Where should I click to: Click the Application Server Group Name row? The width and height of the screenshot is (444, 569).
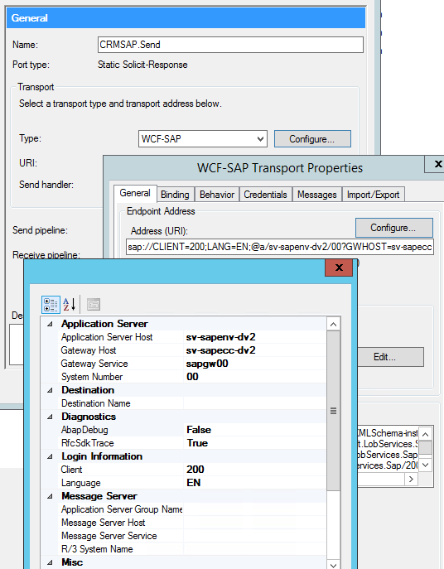pyautogui.click(x=191, y=509)
